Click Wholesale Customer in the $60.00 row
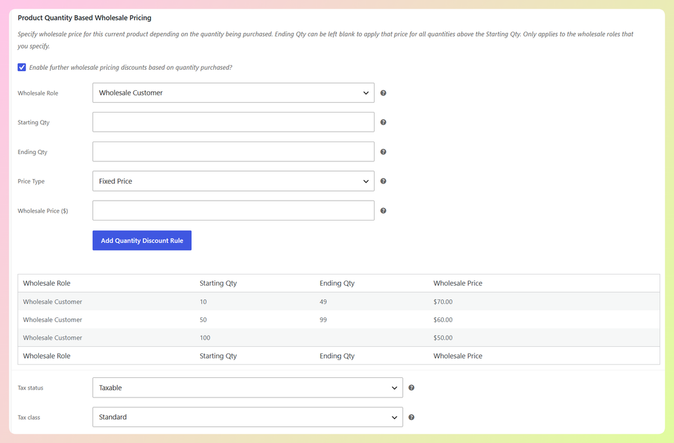Screen dimensions: 674x443 coord(53,320)
